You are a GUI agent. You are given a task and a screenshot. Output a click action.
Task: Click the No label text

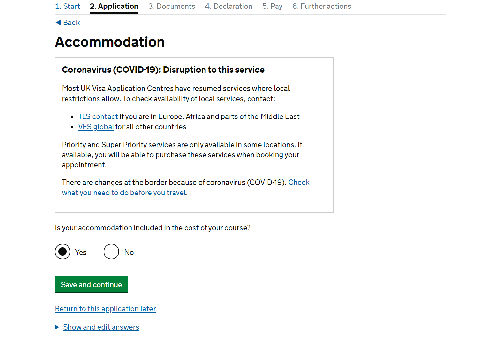point(129,252)
